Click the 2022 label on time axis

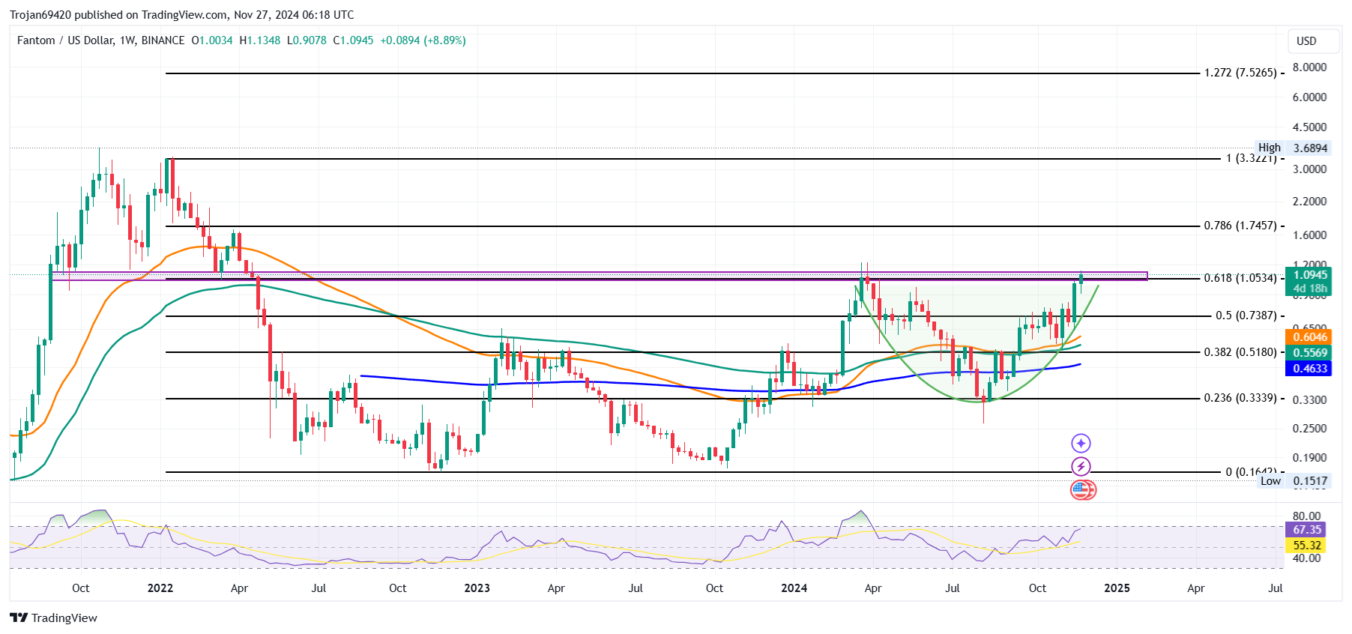(160, 588)
